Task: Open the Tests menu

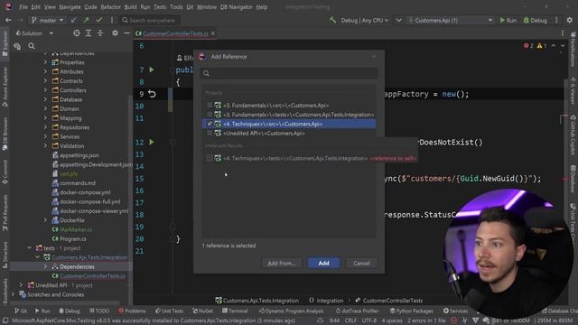Action: (160, 7)
